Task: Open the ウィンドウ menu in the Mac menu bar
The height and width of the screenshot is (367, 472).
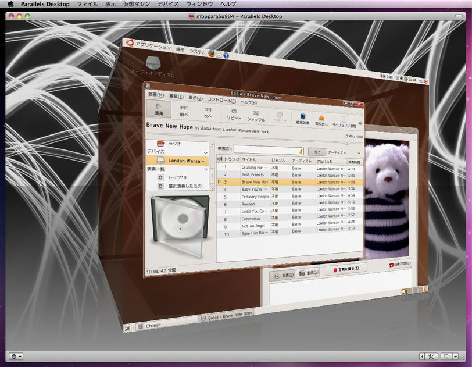Action: 199,4
